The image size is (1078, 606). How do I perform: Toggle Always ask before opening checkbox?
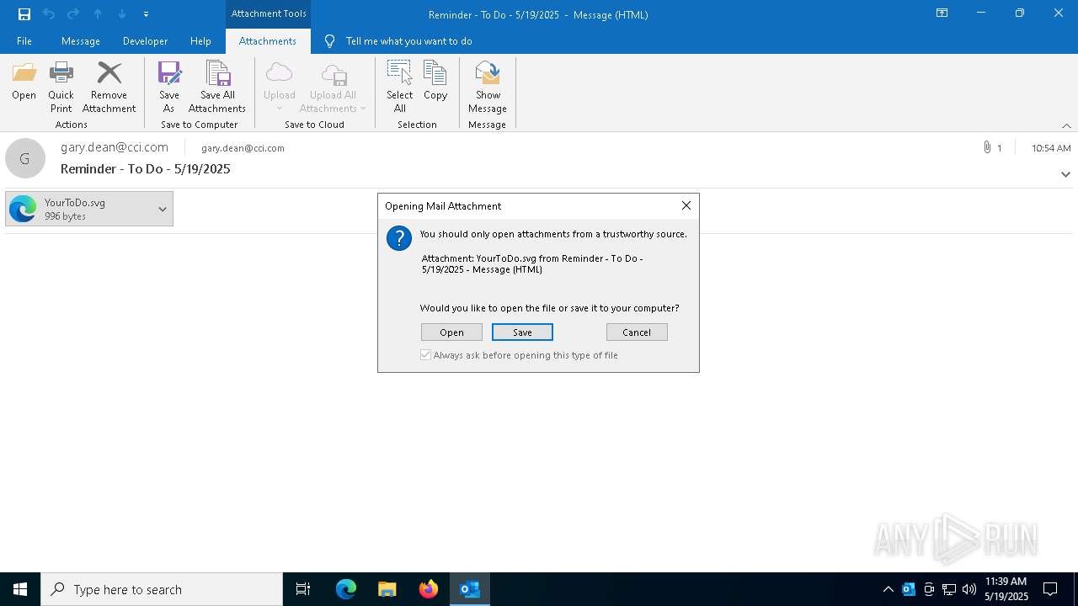426,355
